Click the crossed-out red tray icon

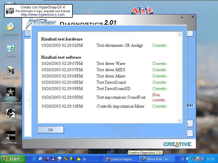198,159
